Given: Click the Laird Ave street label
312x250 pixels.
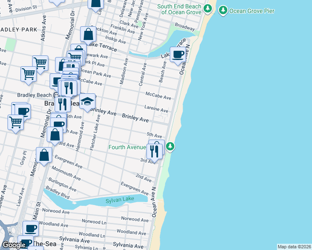Looking at the screenshot, I should [x=20, y=197].
